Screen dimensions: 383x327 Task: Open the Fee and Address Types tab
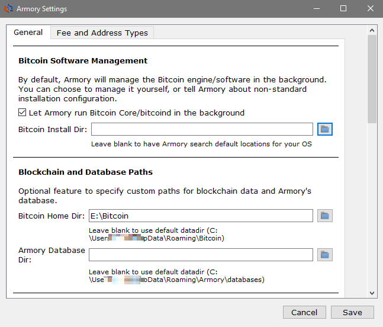(102, 33)
